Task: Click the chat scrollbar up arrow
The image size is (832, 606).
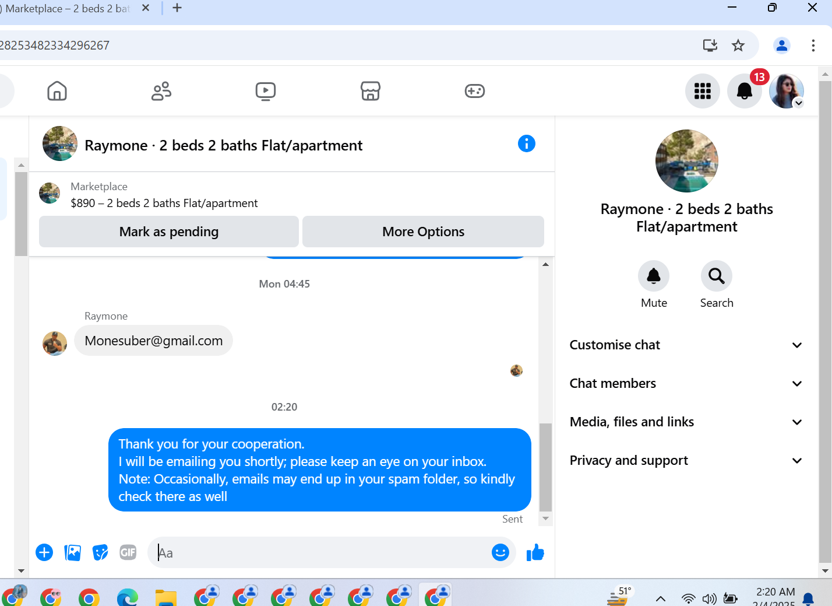Action: coord(545,264)
